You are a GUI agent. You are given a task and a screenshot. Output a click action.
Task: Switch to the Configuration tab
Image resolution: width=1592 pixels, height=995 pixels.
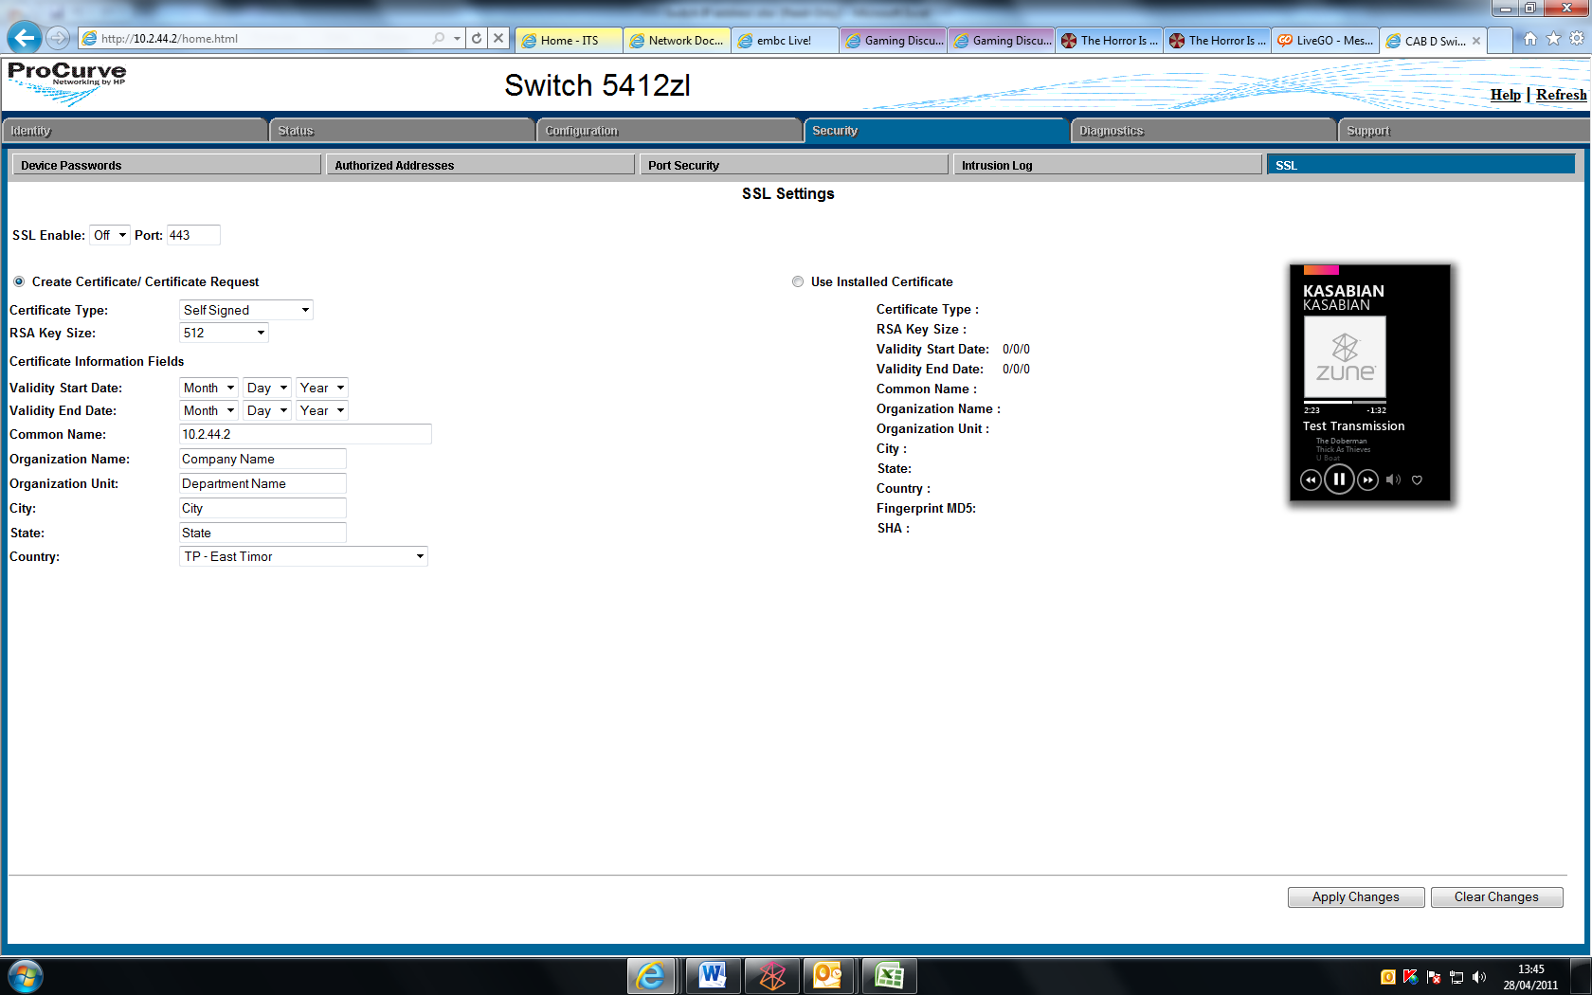tap(669, 131)
